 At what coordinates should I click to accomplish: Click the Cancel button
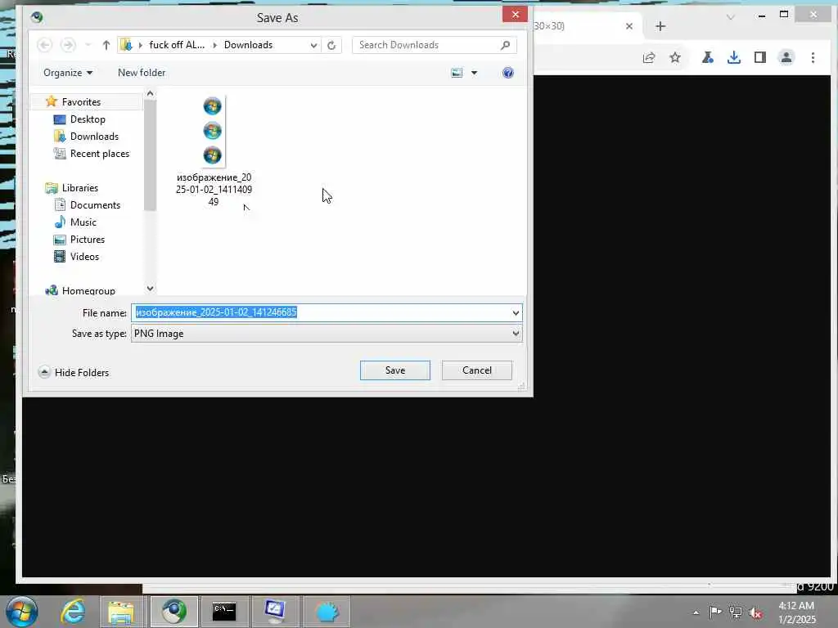click(x=477, y=370)
